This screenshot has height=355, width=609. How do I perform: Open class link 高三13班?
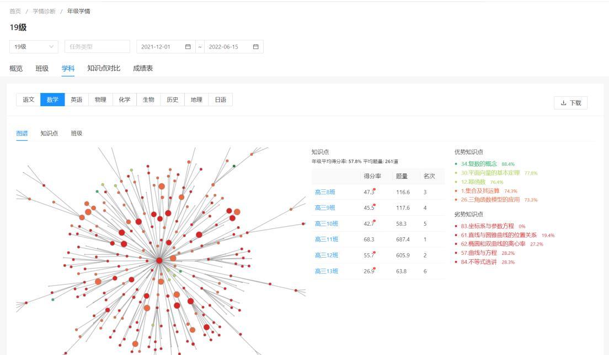327,271
